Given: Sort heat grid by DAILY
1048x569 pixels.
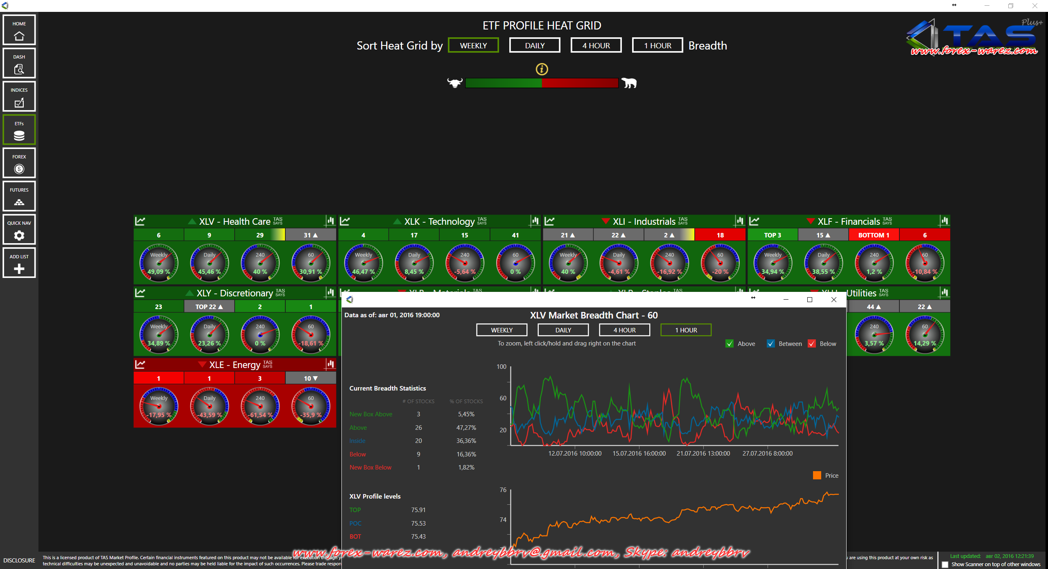Looking at the screenshot, I should pos(535,45).
